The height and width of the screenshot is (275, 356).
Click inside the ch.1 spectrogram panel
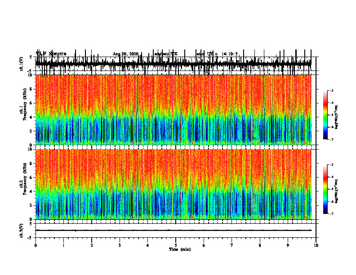pyautogui.click(x=173, y=110)
